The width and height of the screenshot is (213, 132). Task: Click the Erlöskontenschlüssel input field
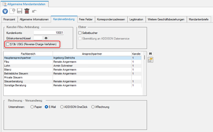coord(38,38)
